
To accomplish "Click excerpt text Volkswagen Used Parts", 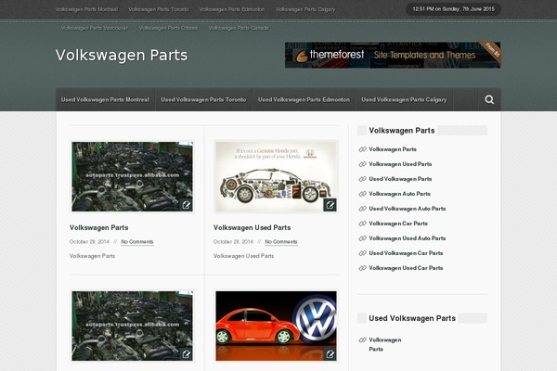I will coord(243,256).
